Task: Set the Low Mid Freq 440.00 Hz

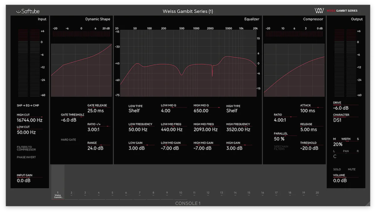Action: [174, 127]
